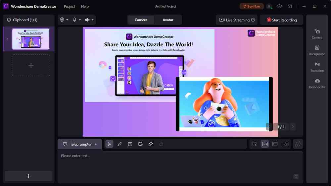331x186 pixels.
Task: Choose camera-only layout
Action: tap(285, 144)
